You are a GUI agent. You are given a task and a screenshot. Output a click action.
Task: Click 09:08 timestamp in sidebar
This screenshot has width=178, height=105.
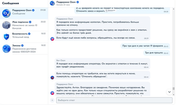click(x=43, y=10)
